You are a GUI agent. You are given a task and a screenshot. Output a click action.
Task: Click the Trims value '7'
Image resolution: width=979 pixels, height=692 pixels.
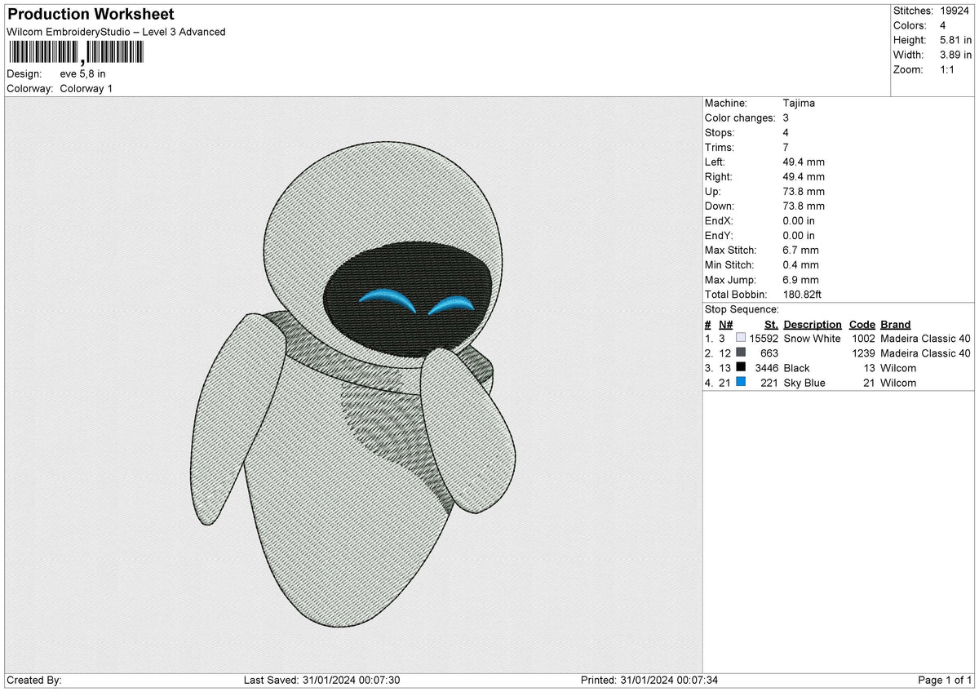point(786,147)
